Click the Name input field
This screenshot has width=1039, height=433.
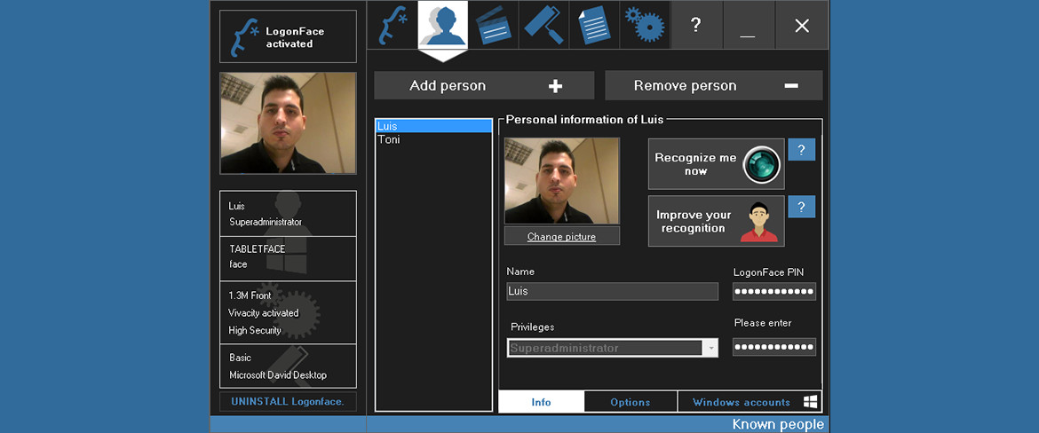pyautogui.click(x=612, y=291)
